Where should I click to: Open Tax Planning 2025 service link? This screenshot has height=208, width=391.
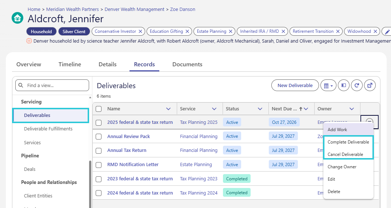pyautogui.click(x=199, y=122)
